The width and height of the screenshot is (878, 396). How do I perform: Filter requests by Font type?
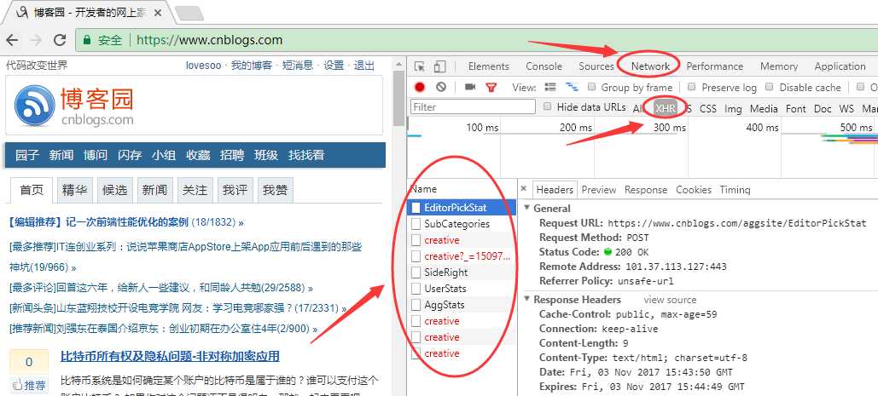(x=796, y=109)
